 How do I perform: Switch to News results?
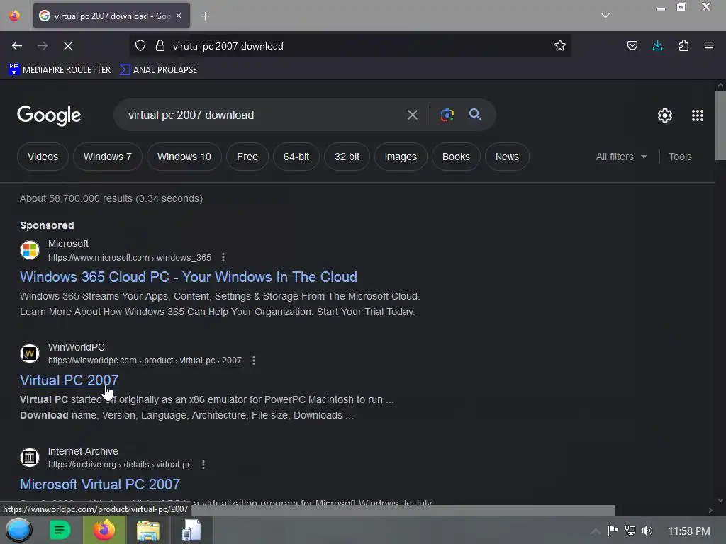click(507, 157)
